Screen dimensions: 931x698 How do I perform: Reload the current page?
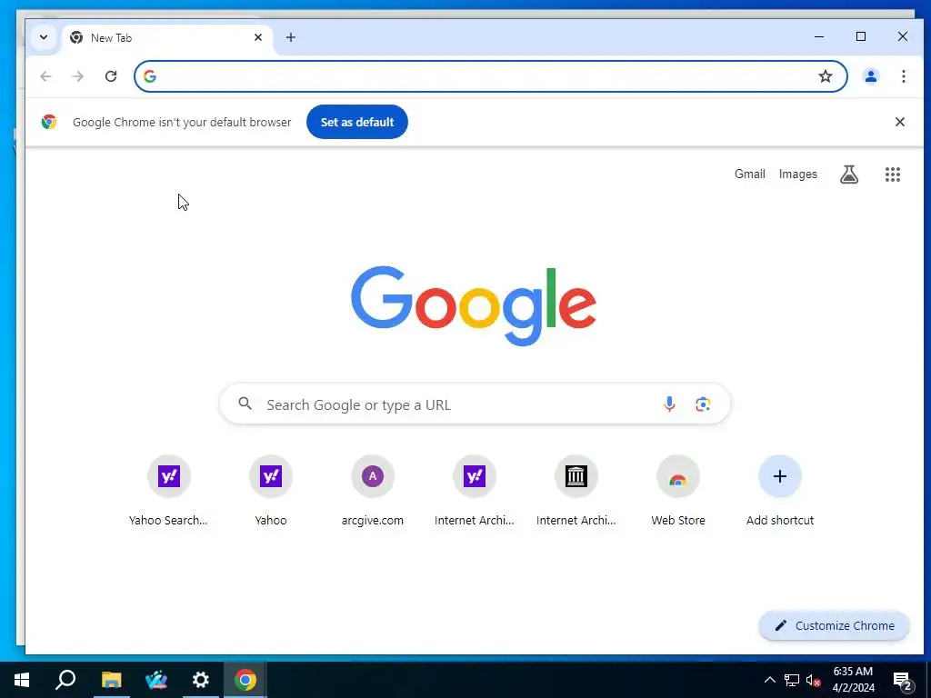tap(110, 76)
